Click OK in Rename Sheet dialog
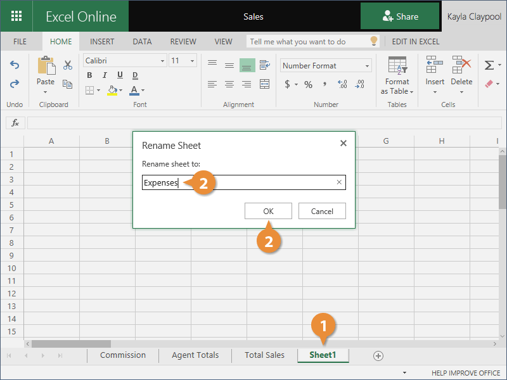The height and width of the screenshot is (380, 507). click(x=268, y=212)
